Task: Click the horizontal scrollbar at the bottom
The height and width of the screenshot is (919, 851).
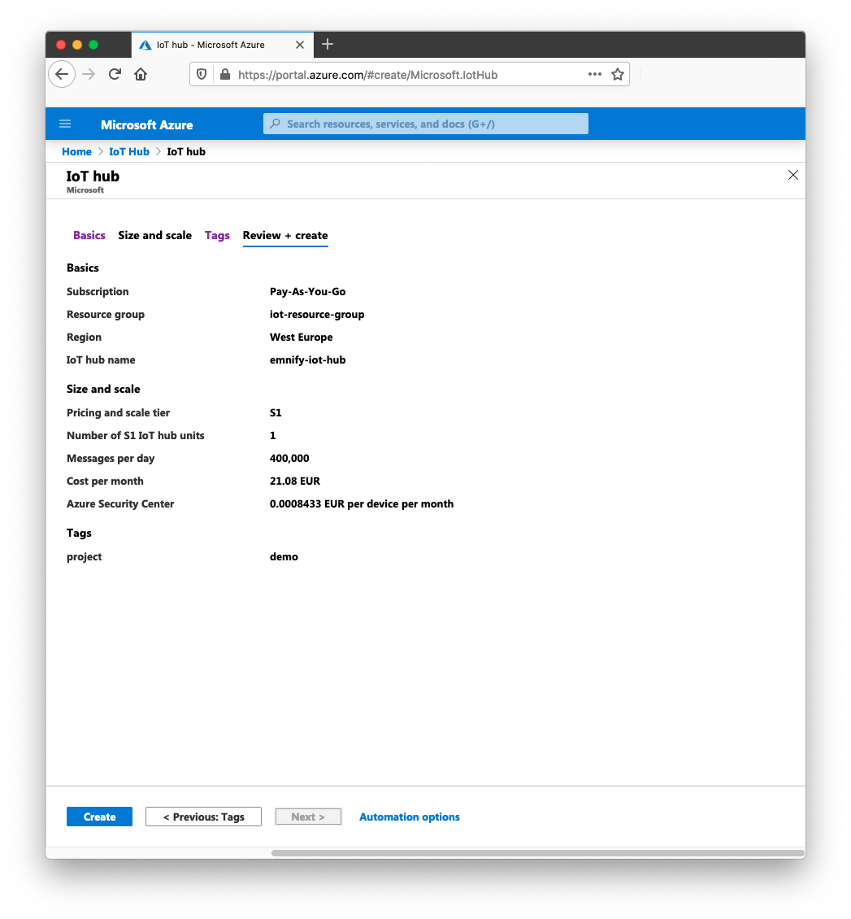Action: pyautogui.click(x=536, y=851)
